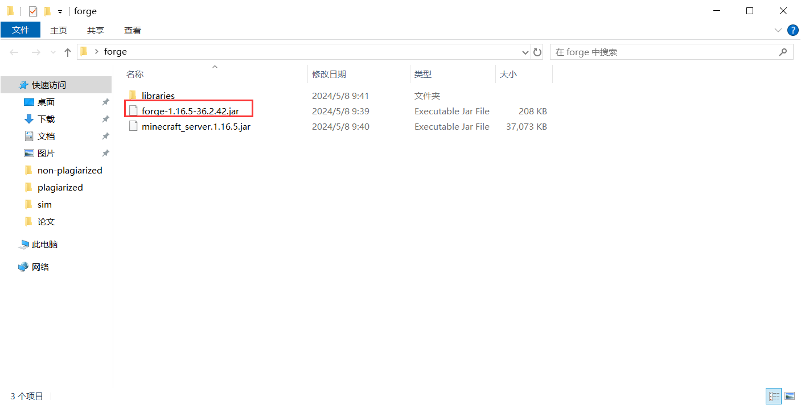Click the 此电脑 computer icon

[x=24, y=244]
